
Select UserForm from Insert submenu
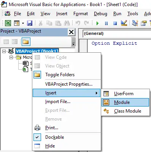[126, 94]
